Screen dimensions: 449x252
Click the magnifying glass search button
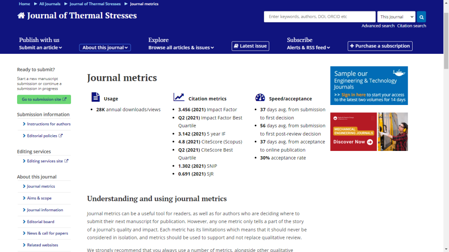[421, 17]
